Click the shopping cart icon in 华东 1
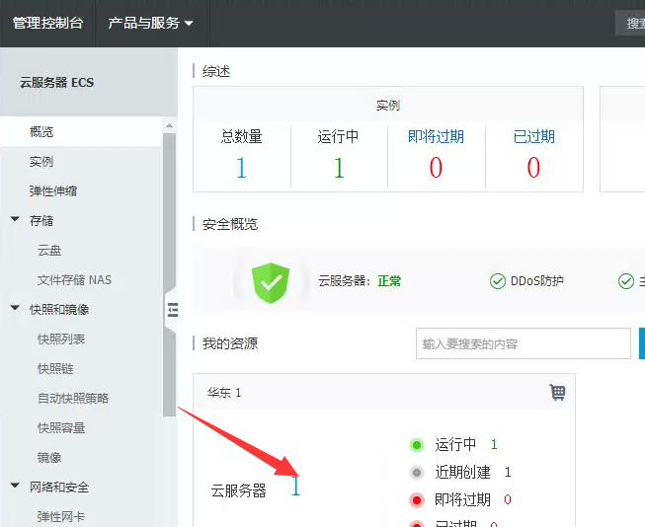Viewport: 645px width, 527px height. pos(557,392)
